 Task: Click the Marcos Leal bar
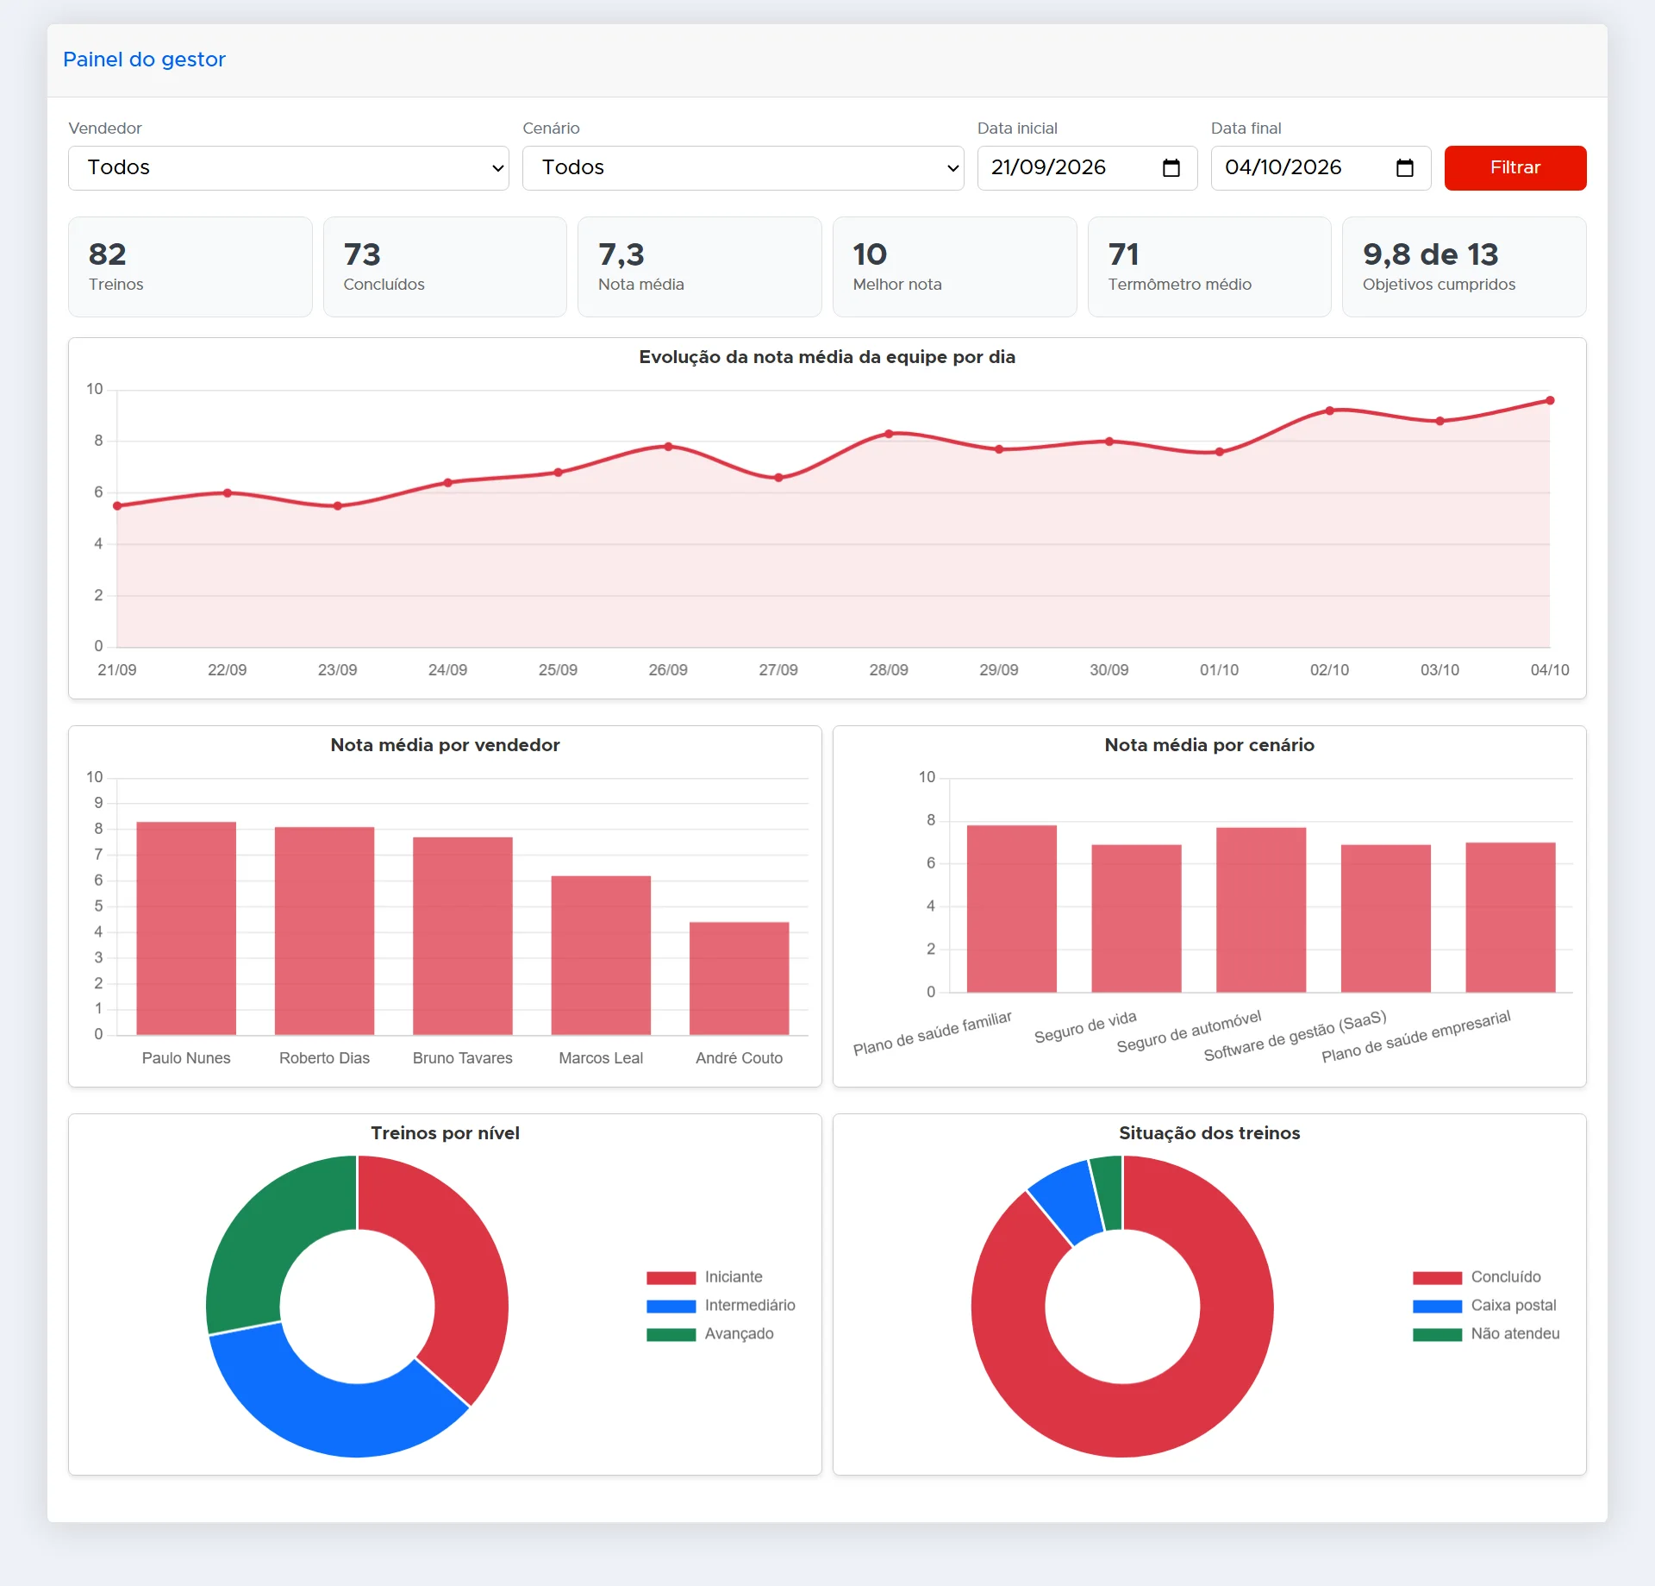[601, 956]
